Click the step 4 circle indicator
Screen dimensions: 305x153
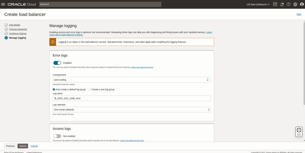(6, 38)
